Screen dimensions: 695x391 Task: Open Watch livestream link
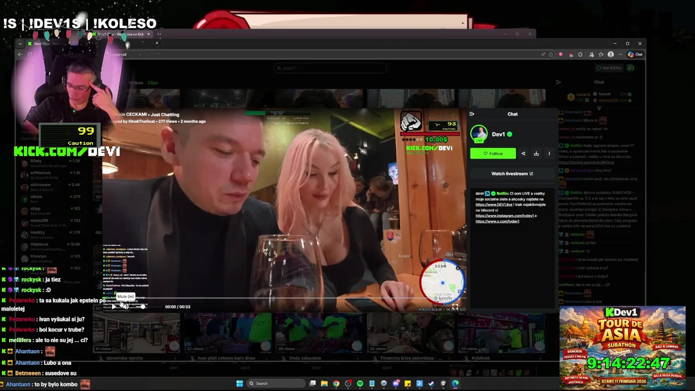point(512,174)
